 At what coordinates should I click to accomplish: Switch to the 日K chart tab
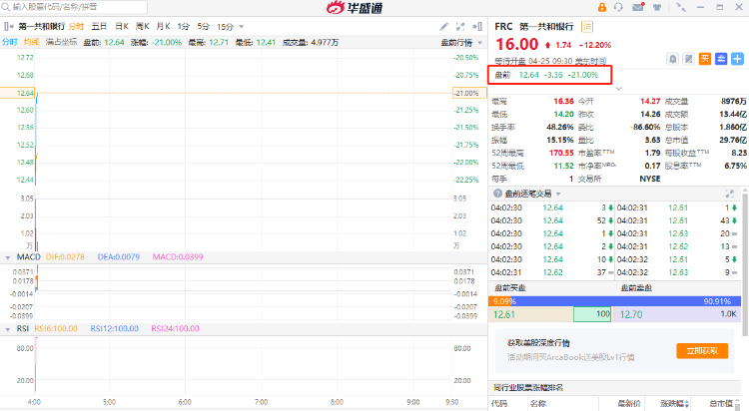(121, 25)
